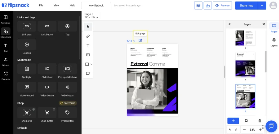Viewport: 279px width, 134px height.
Task: Zoom in with plus button
Action: click(x=260, y=130)
